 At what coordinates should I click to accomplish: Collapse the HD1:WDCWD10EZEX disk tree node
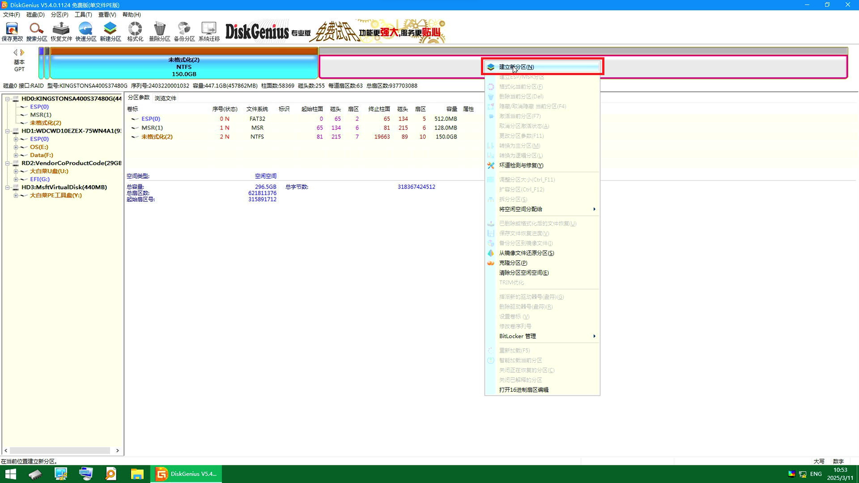click(x=8, y=131)
